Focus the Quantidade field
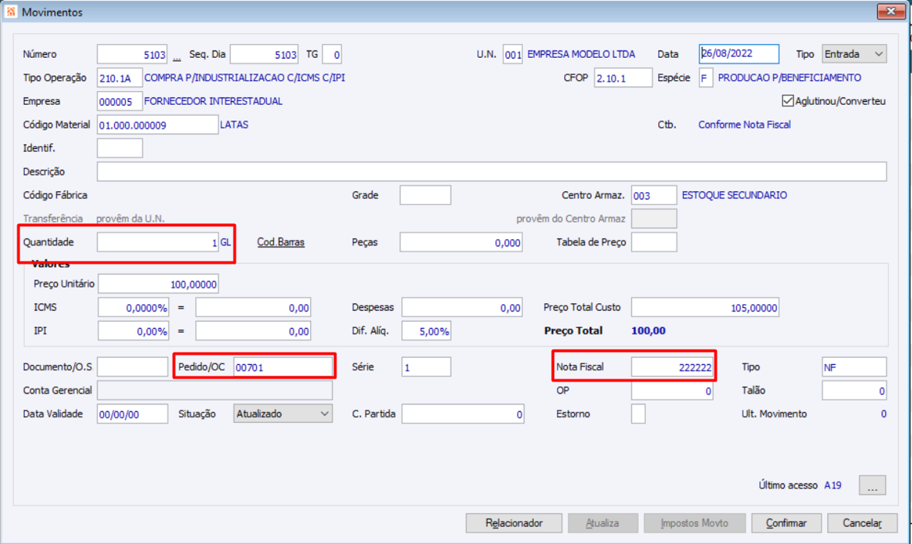 tap(157, 242)
